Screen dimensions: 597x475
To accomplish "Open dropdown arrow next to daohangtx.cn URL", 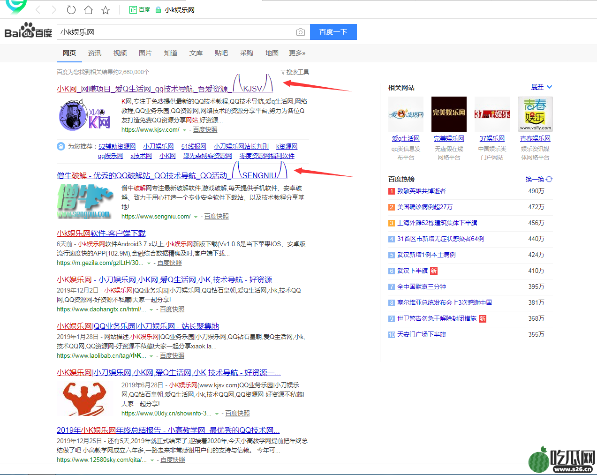I will [151, 309].
